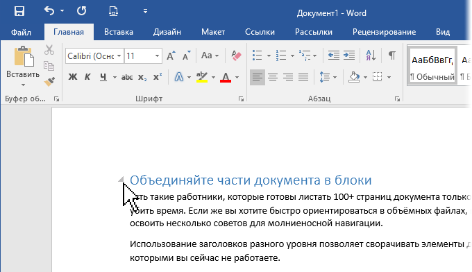Open print preview from the quick access toolbar
This screenshot has width=472, height=272.
point(113,11)
